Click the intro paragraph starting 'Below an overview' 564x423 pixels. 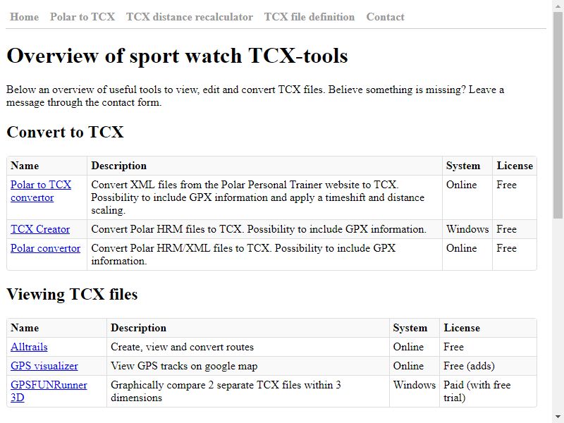point(255,96)
